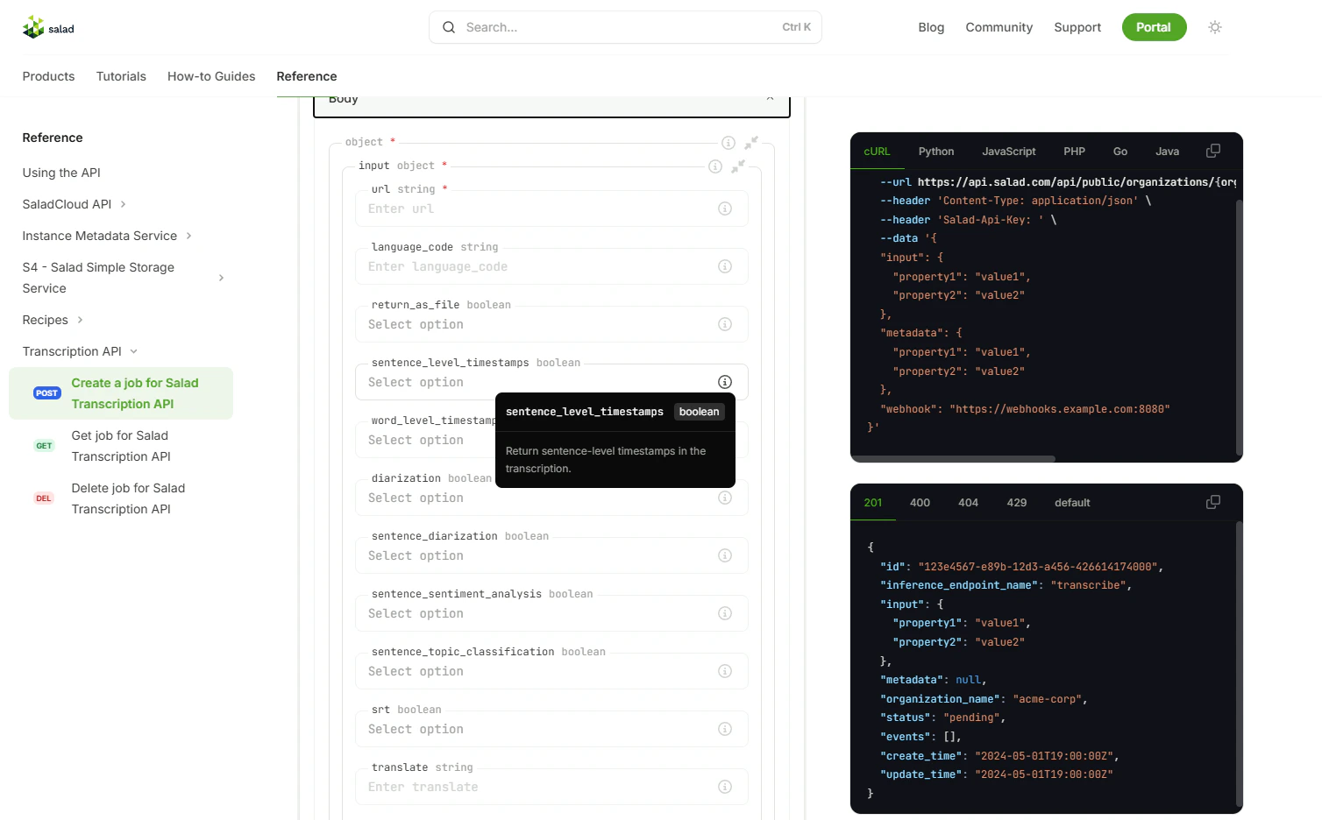This screenshot has height=820, width=1322.
Task: Click the Enter language_code input field
Action: 551,266
